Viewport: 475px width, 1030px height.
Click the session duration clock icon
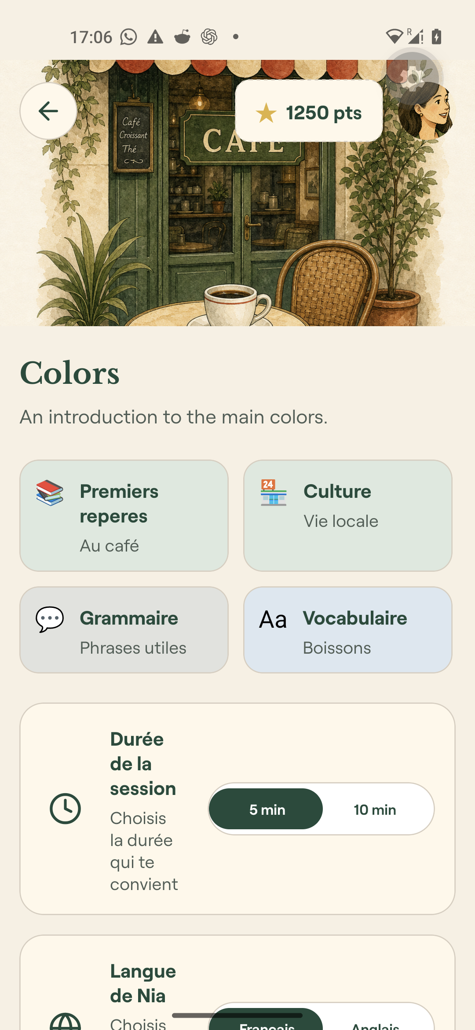coord(65,809)
